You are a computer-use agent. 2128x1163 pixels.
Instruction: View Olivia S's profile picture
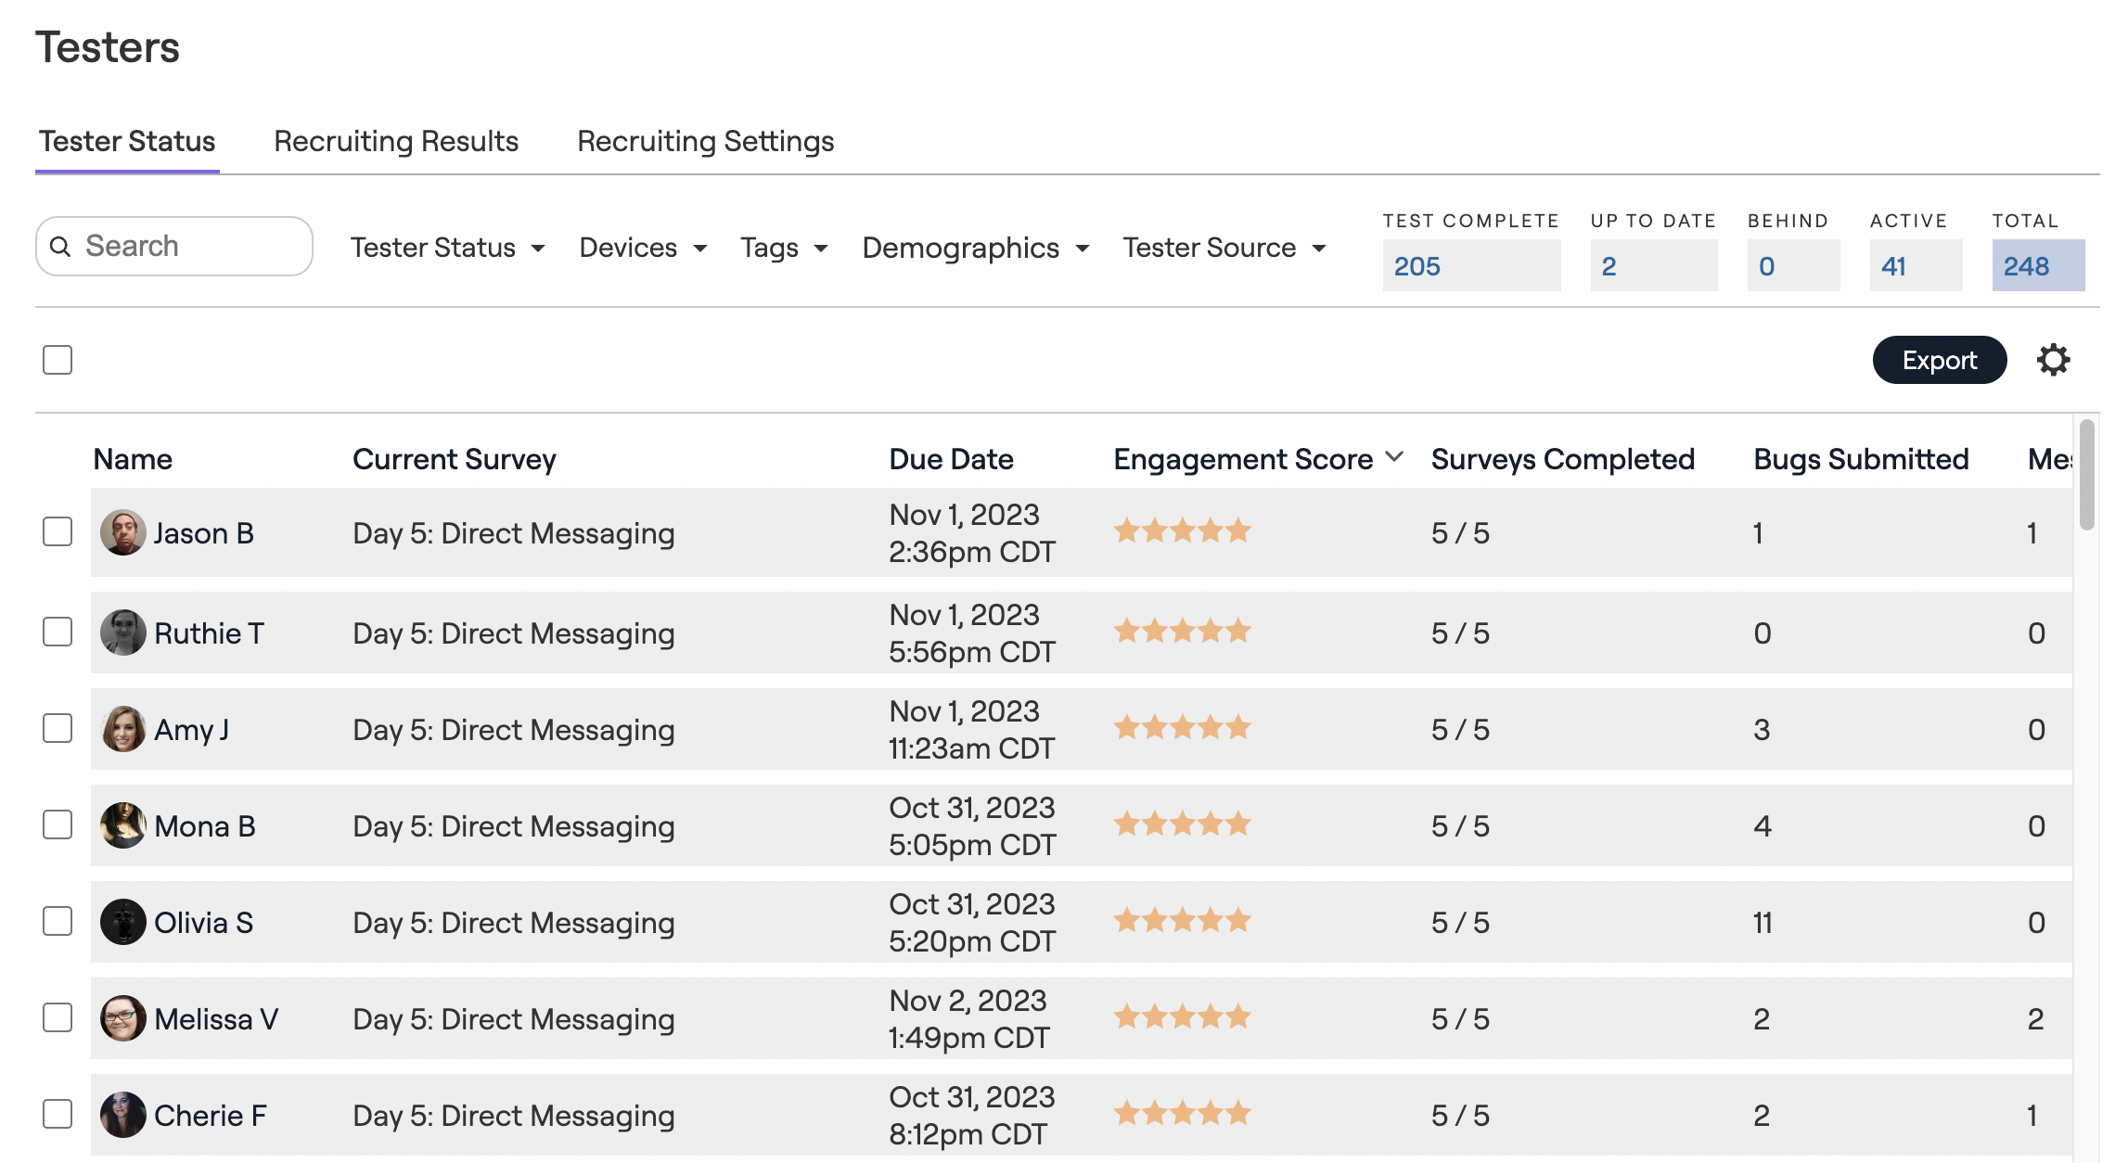122,922
